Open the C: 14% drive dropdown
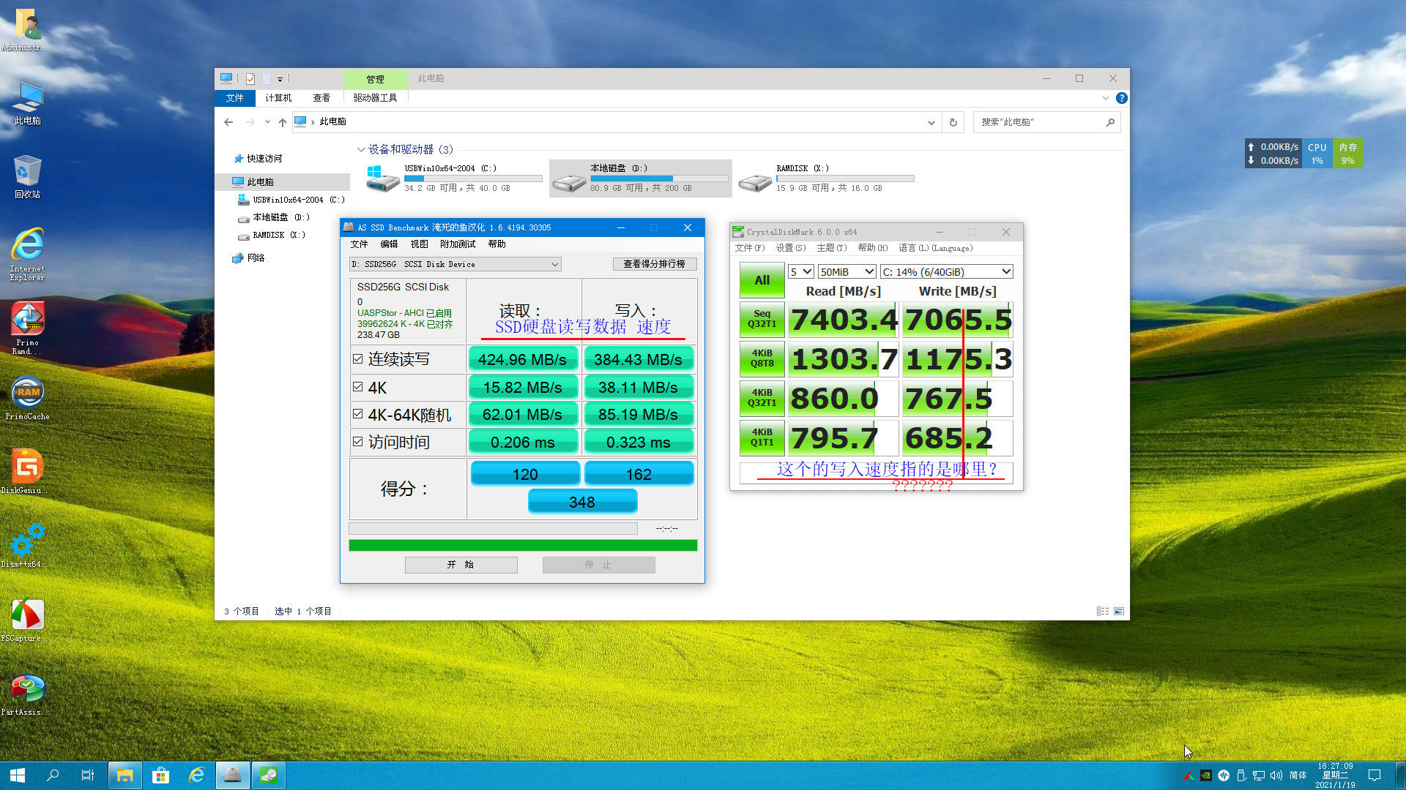The width and height of the screenshot is (1406, 790). pyautogui.click(x=946, y=271)
